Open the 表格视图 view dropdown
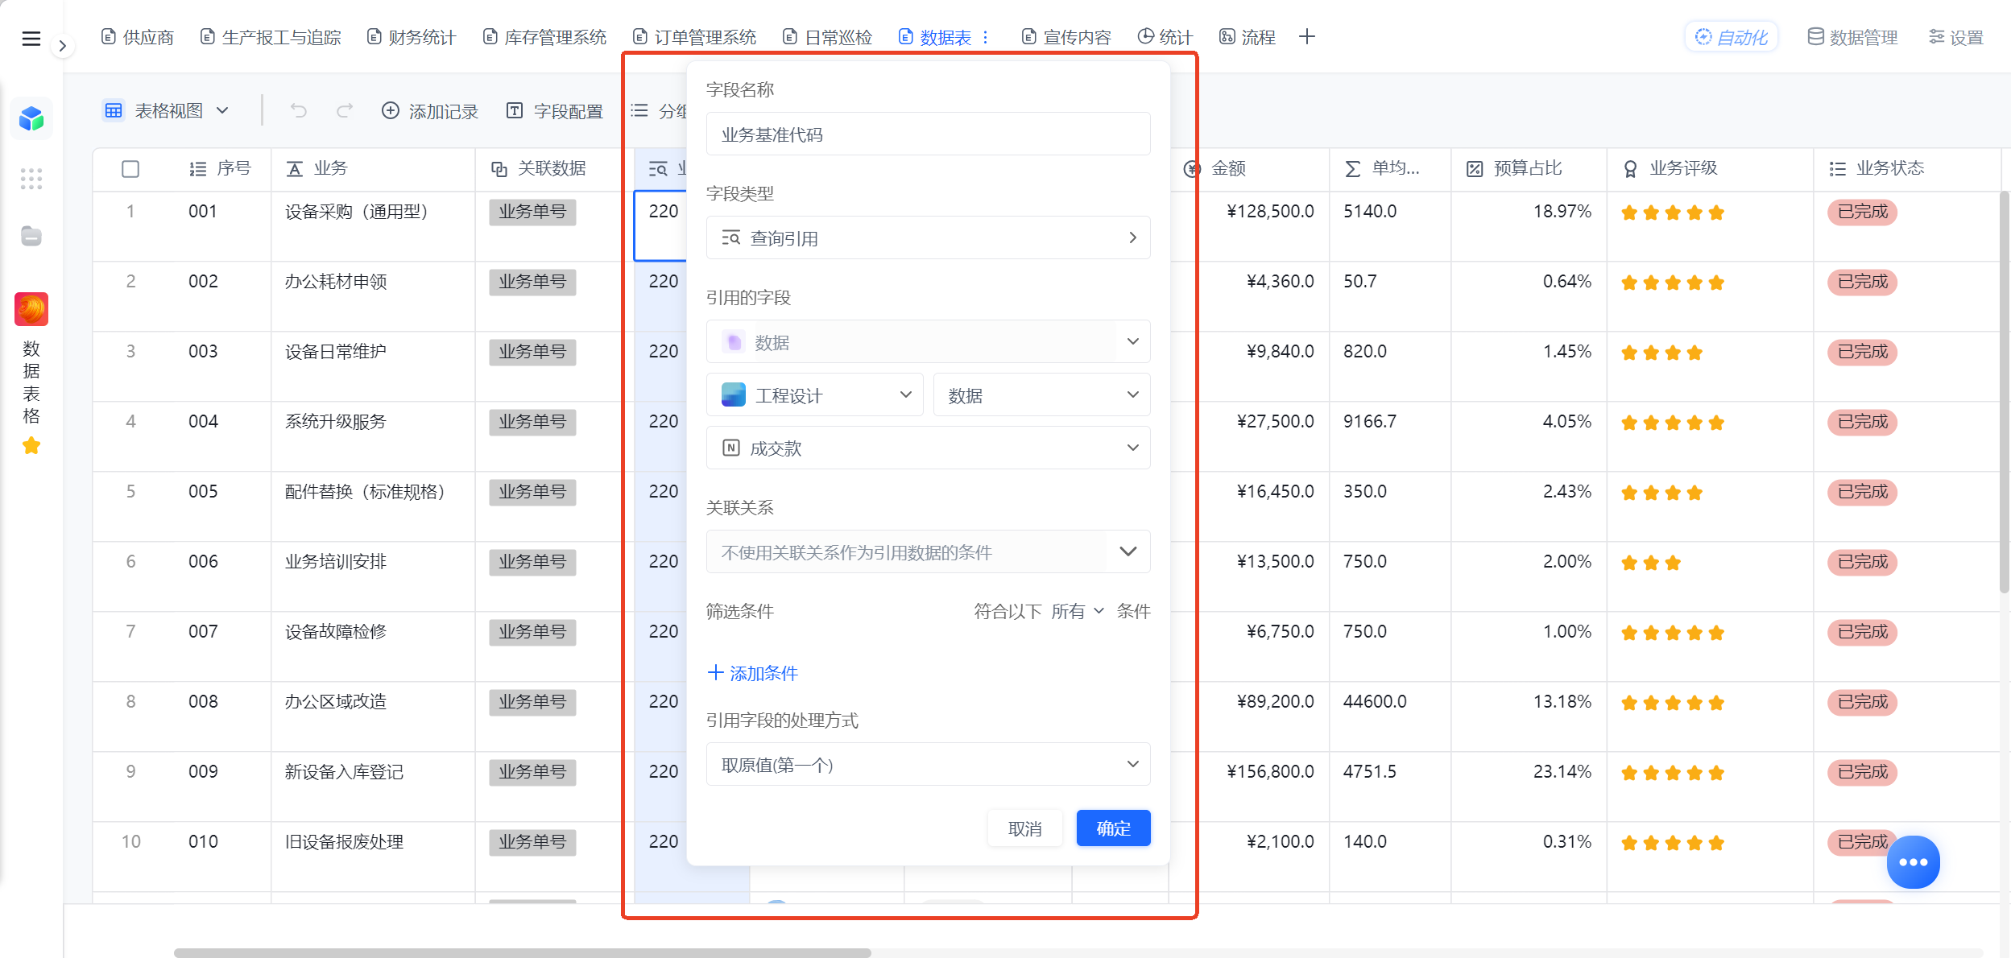This screenshot has width=2011, height=958. coord(167,110)
